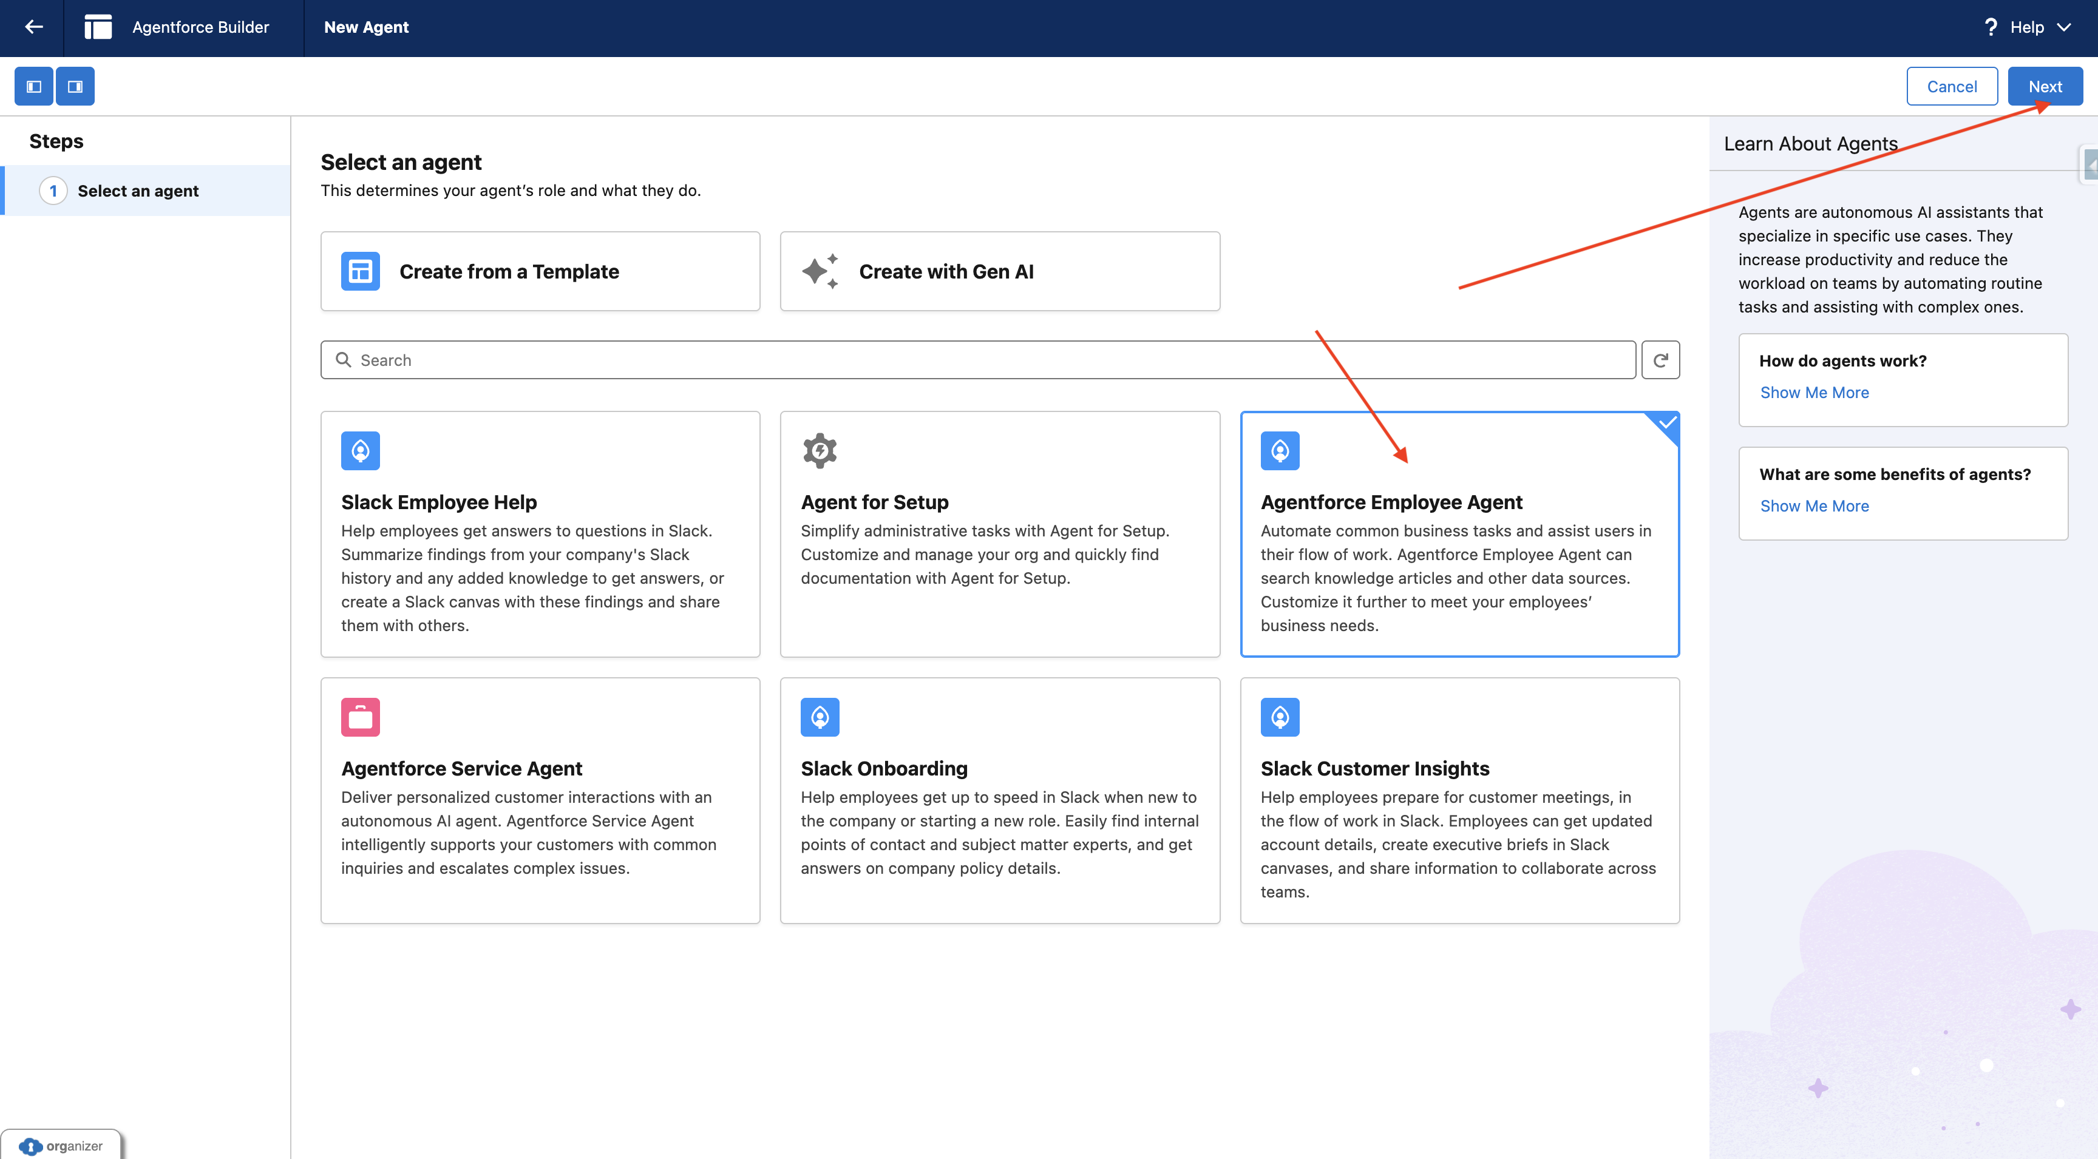2098x1159 pixels.
Task: Click the back arrow to exit New Agent
Action: pos(33,27)
